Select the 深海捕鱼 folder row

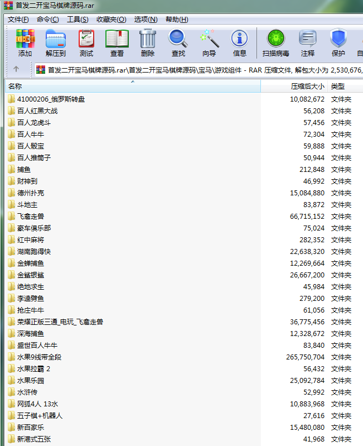pyautogui.click(x=184, y=334)
